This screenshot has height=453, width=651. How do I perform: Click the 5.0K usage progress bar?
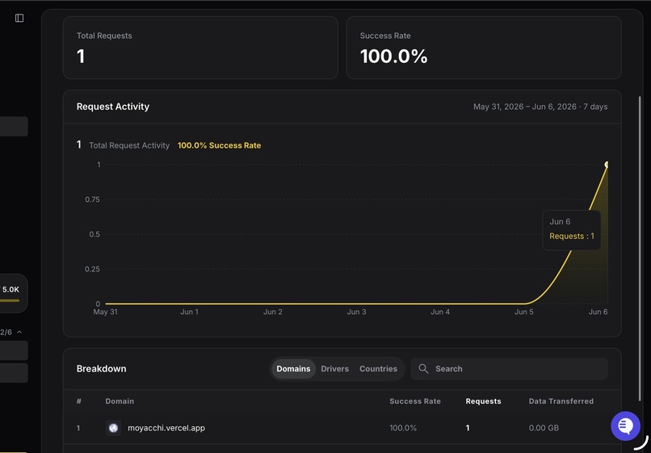click(9, 300)
